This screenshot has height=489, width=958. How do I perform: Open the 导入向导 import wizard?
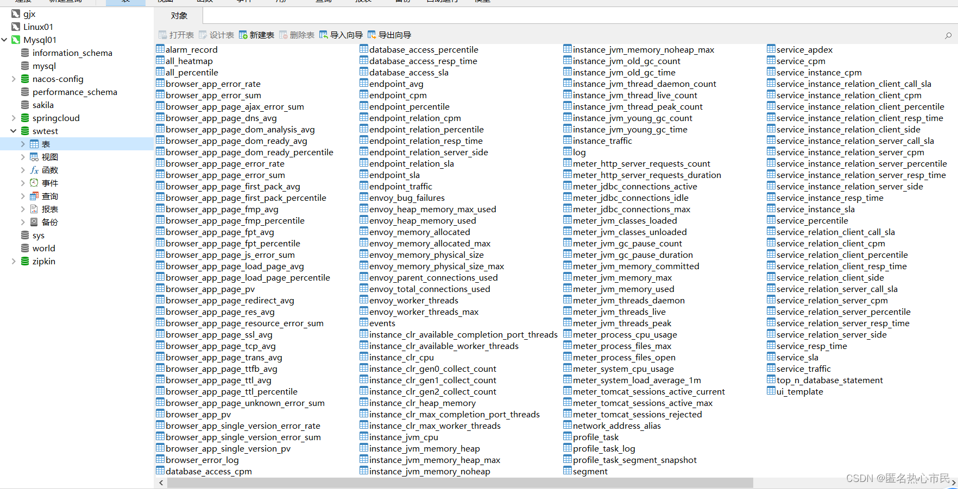(341, 35)
